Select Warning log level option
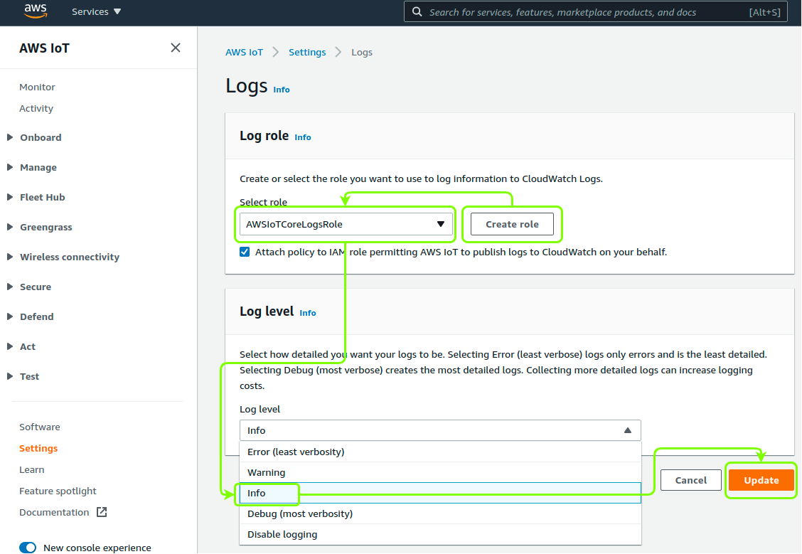This screenshot has height=554, width=802. point(440,473)
